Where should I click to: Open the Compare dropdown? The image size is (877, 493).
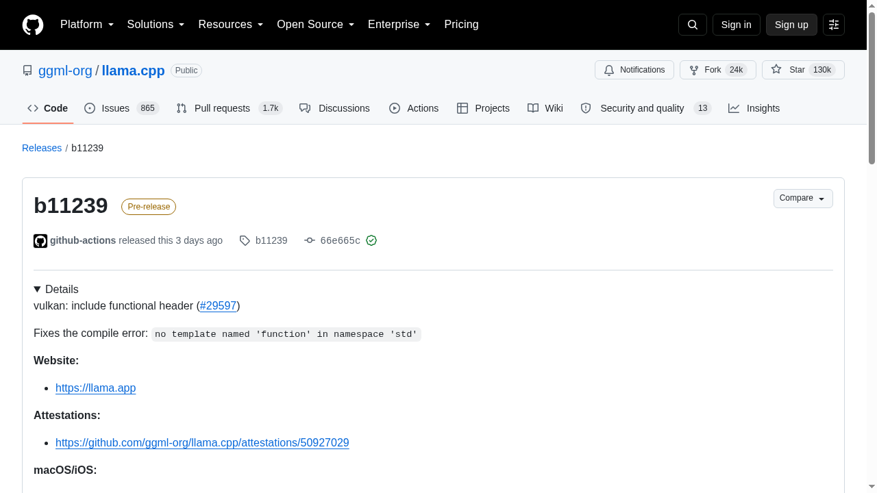click(803, 199)
